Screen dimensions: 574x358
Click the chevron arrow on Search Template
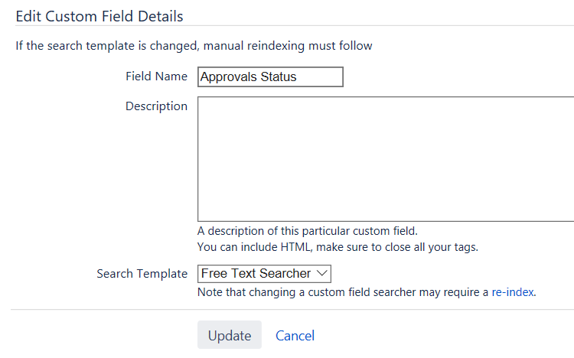pyautogui.click(x=321, y=274)
